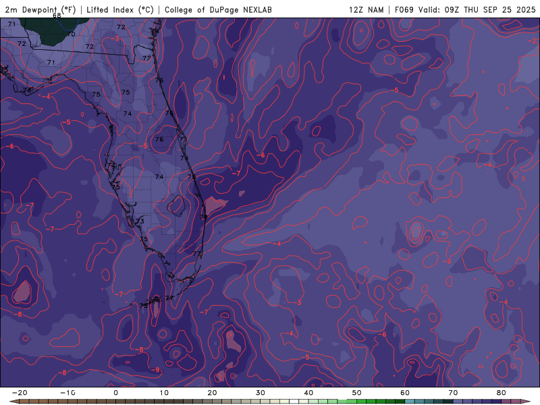Screen dimensions: 540x405
Task: Click the hatched green color bar segment
Action: 342,402
